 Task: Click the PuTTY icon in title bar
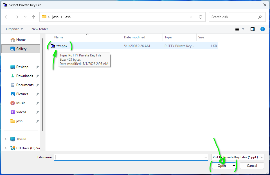tap(5, 5)
